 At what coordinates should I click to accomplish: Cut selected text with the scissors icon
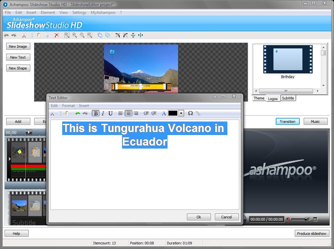(52, 113)
